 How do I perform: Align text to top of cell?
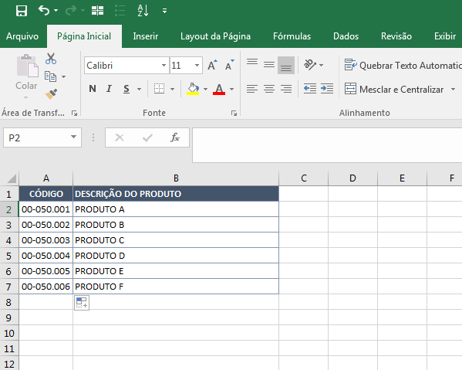(252, 62)
